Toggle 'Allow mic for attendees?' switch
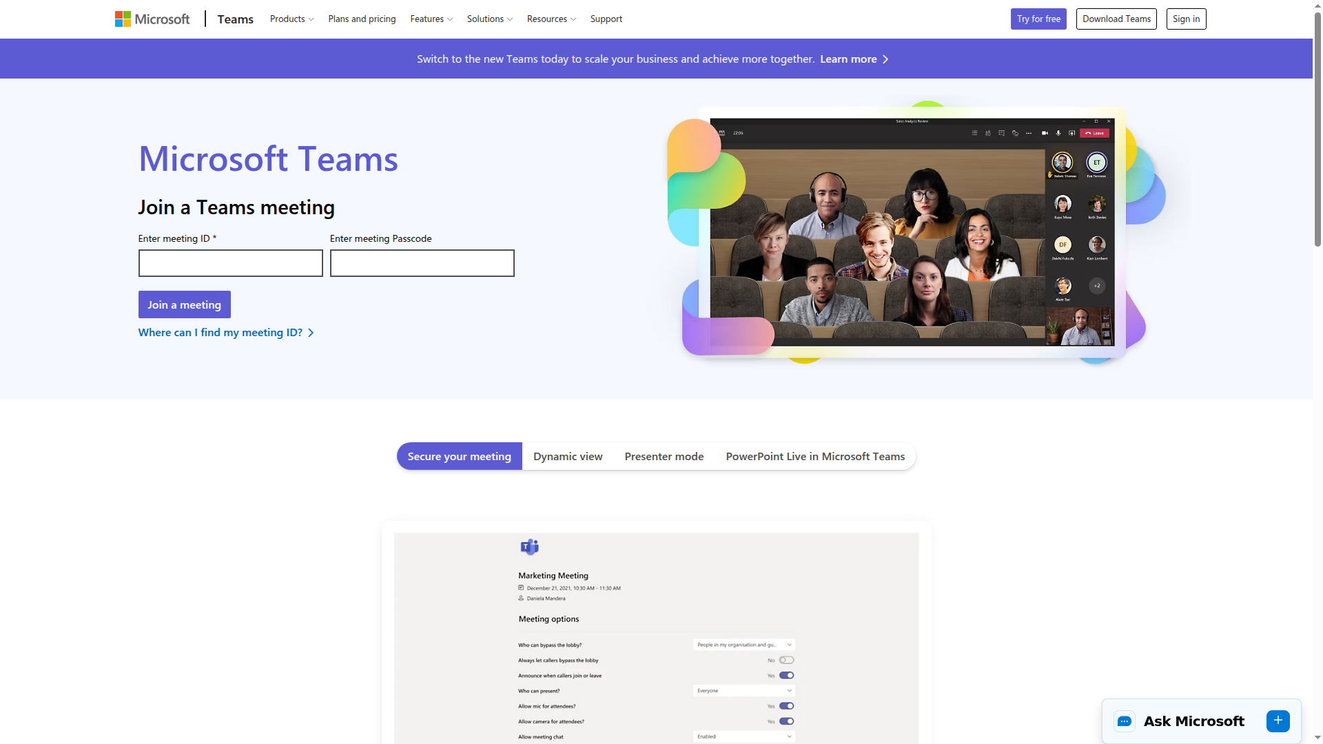This screenshot has height=744, width=1323. point(786,706)
